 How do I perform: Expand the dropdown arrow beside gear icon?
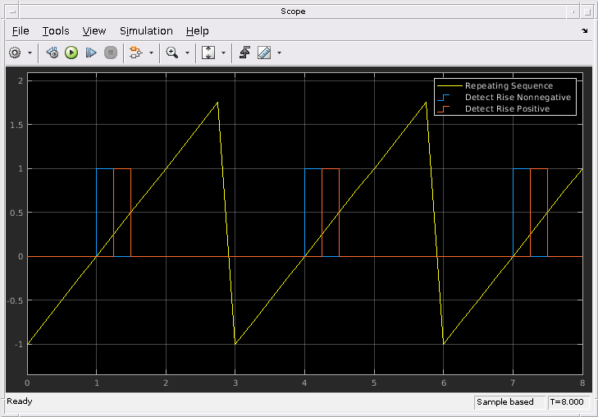tap(30, 53)
